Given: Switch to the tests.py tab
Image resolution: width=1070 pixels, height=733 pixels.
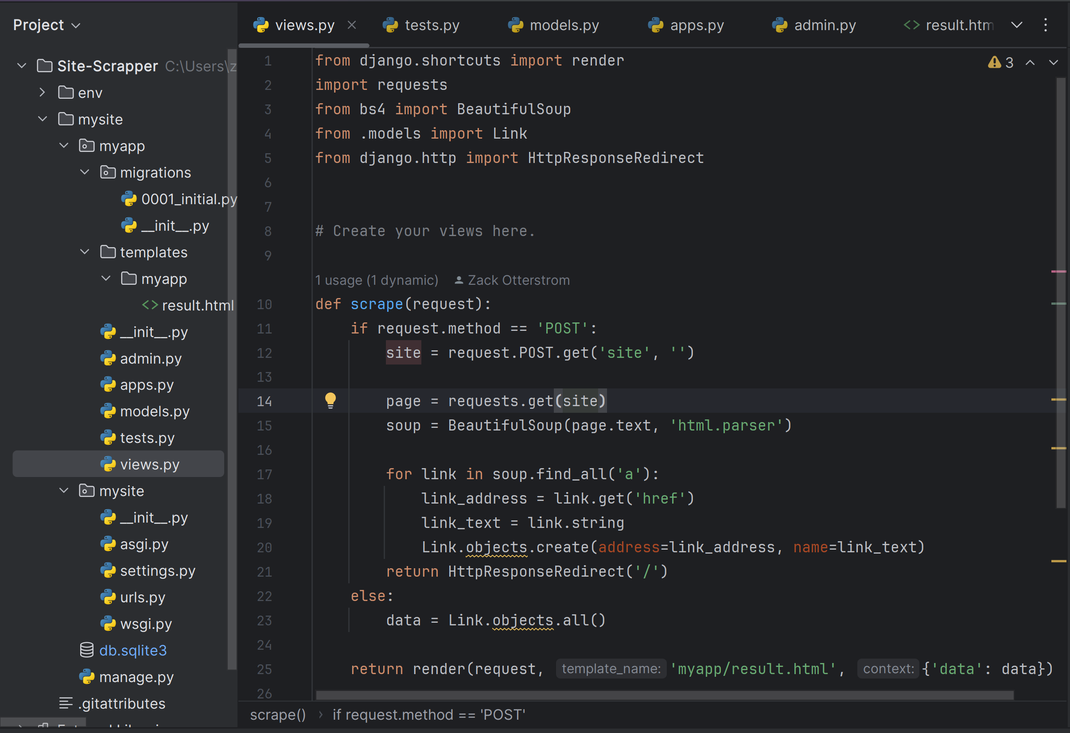Looking at the screenshot, I should coord(421,25).
